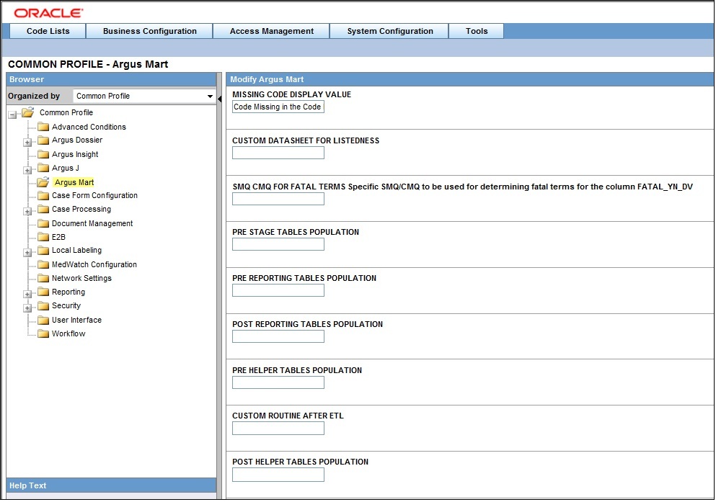Click the Security folder icon
Viewport: 716px width, 502px height.
pos(43,305)
